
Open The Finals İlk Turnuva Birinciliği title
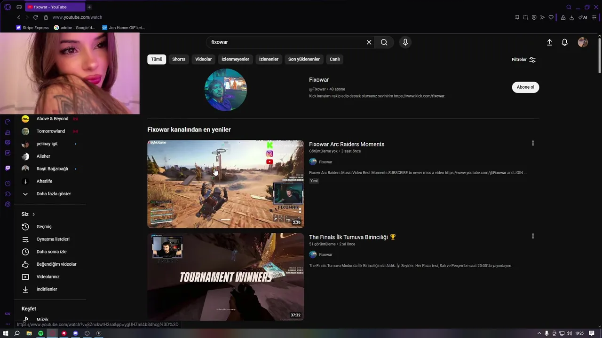tap(352, 237)
